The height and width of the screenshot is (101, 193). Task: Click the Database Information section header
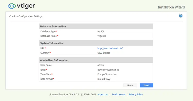[x=96, y=26]
